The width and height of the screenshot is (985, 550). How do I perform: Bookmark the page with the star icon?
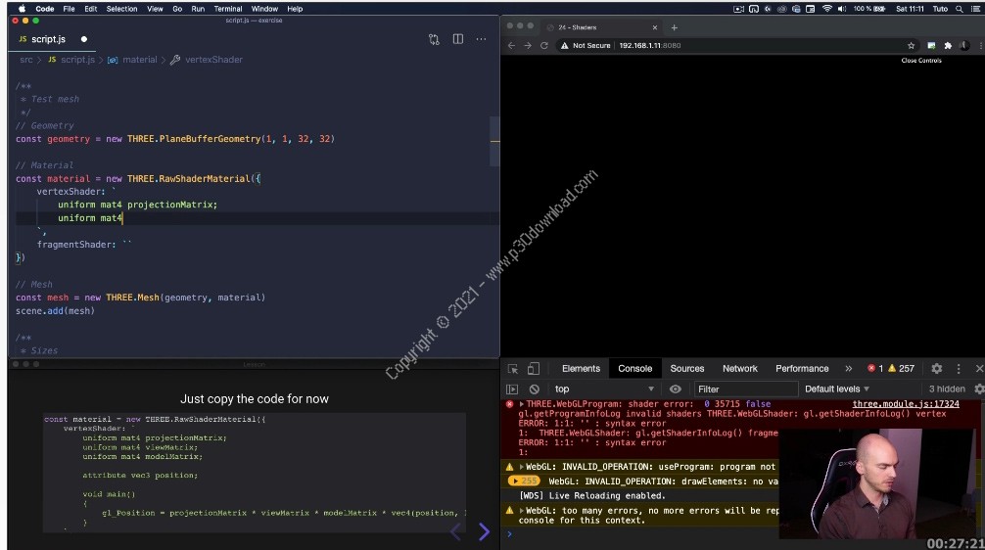[x=911, y=45]
